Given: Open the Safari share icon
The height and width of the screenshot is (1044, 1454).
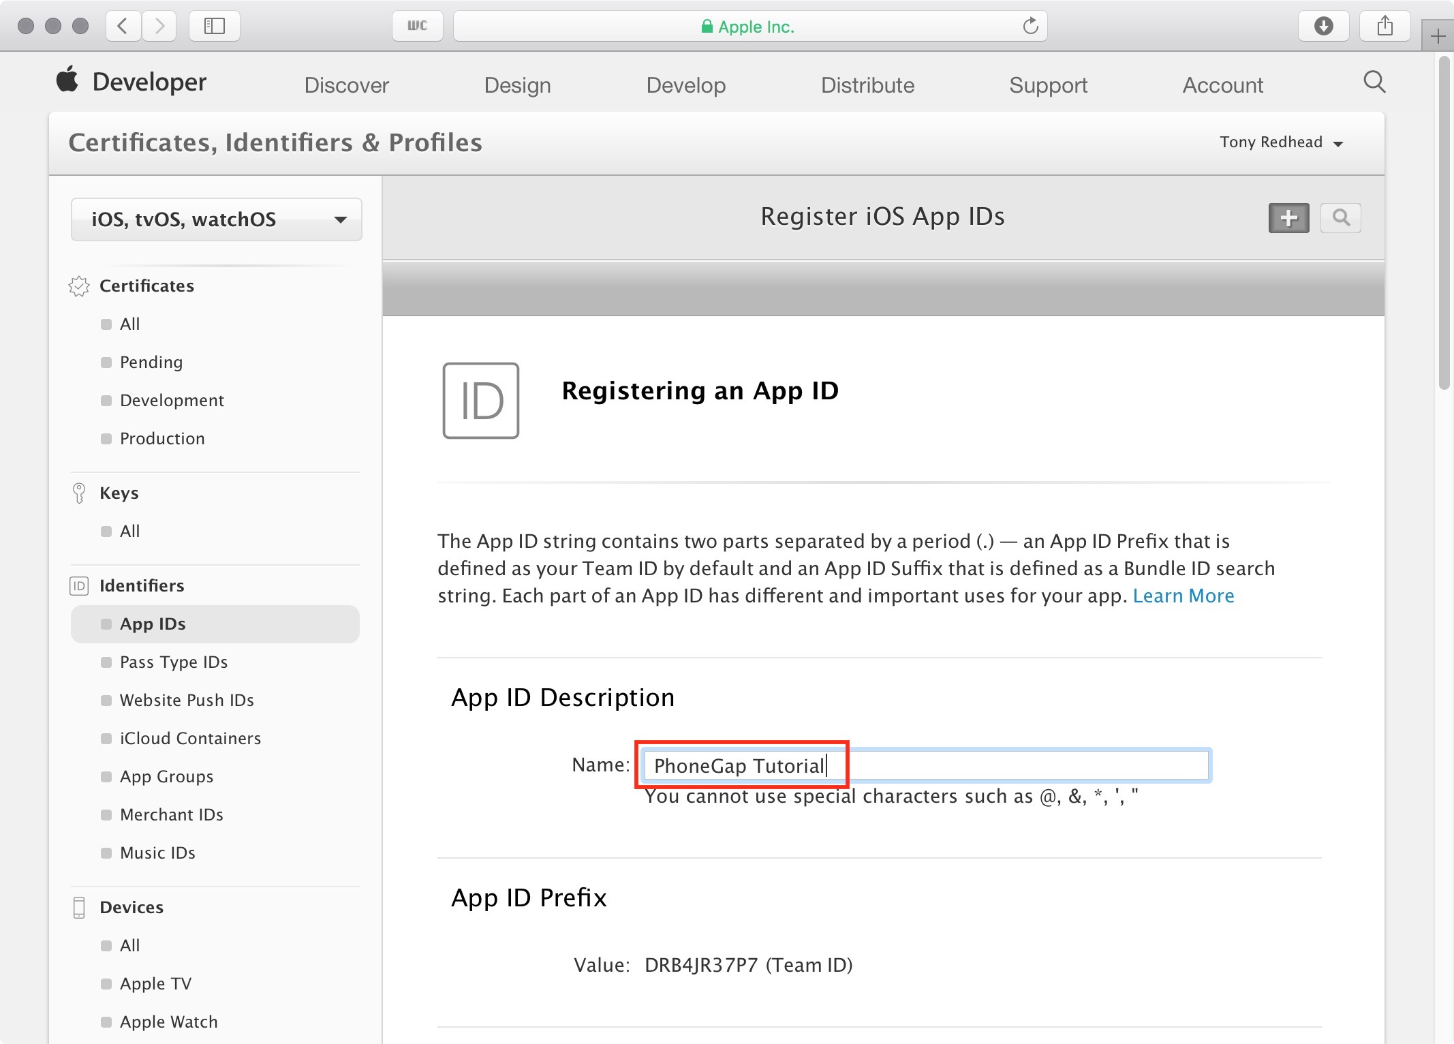Looking at the screenshot, I should (x=1385, y=26).
